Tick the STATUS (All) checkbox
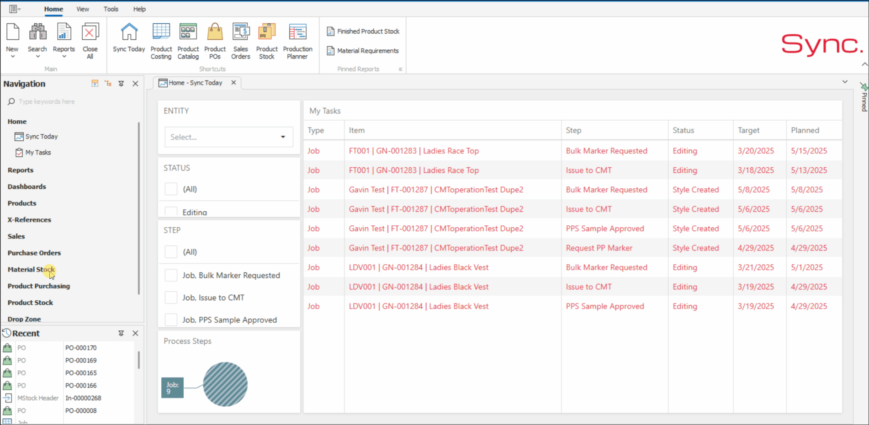 click(x=171, y=189)
